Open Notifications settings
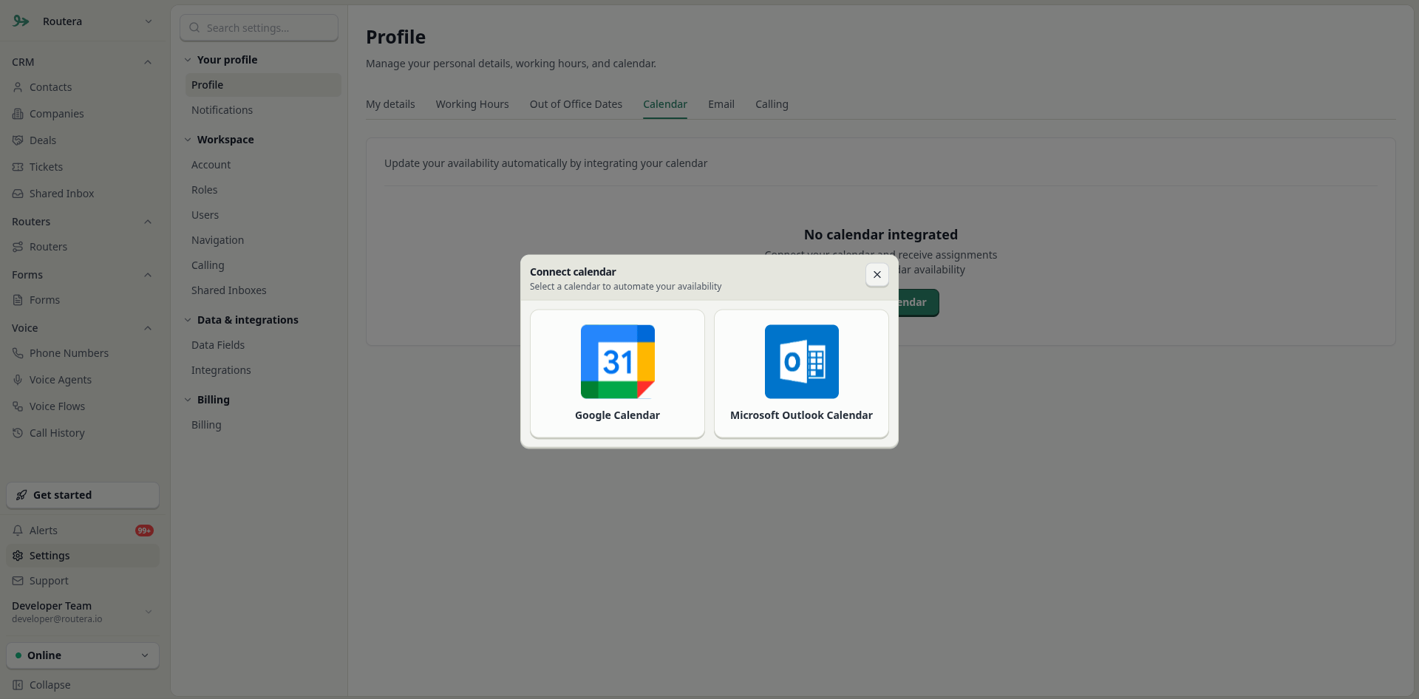This screenshot has width=1419, height=699. [263, 110]
